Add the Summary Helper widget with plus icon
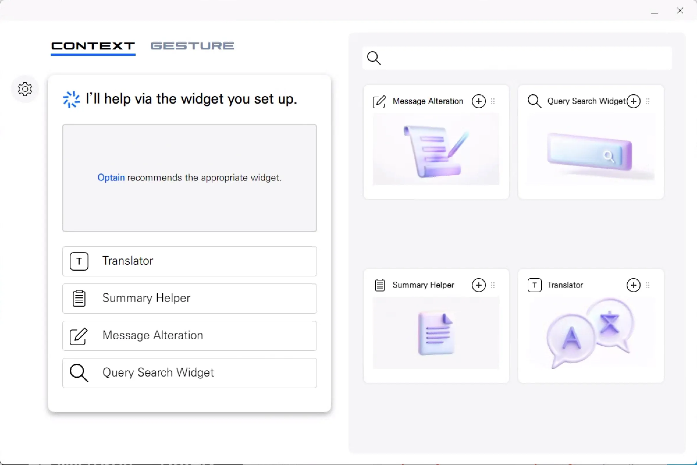697x465 pixels. point(479,285)
